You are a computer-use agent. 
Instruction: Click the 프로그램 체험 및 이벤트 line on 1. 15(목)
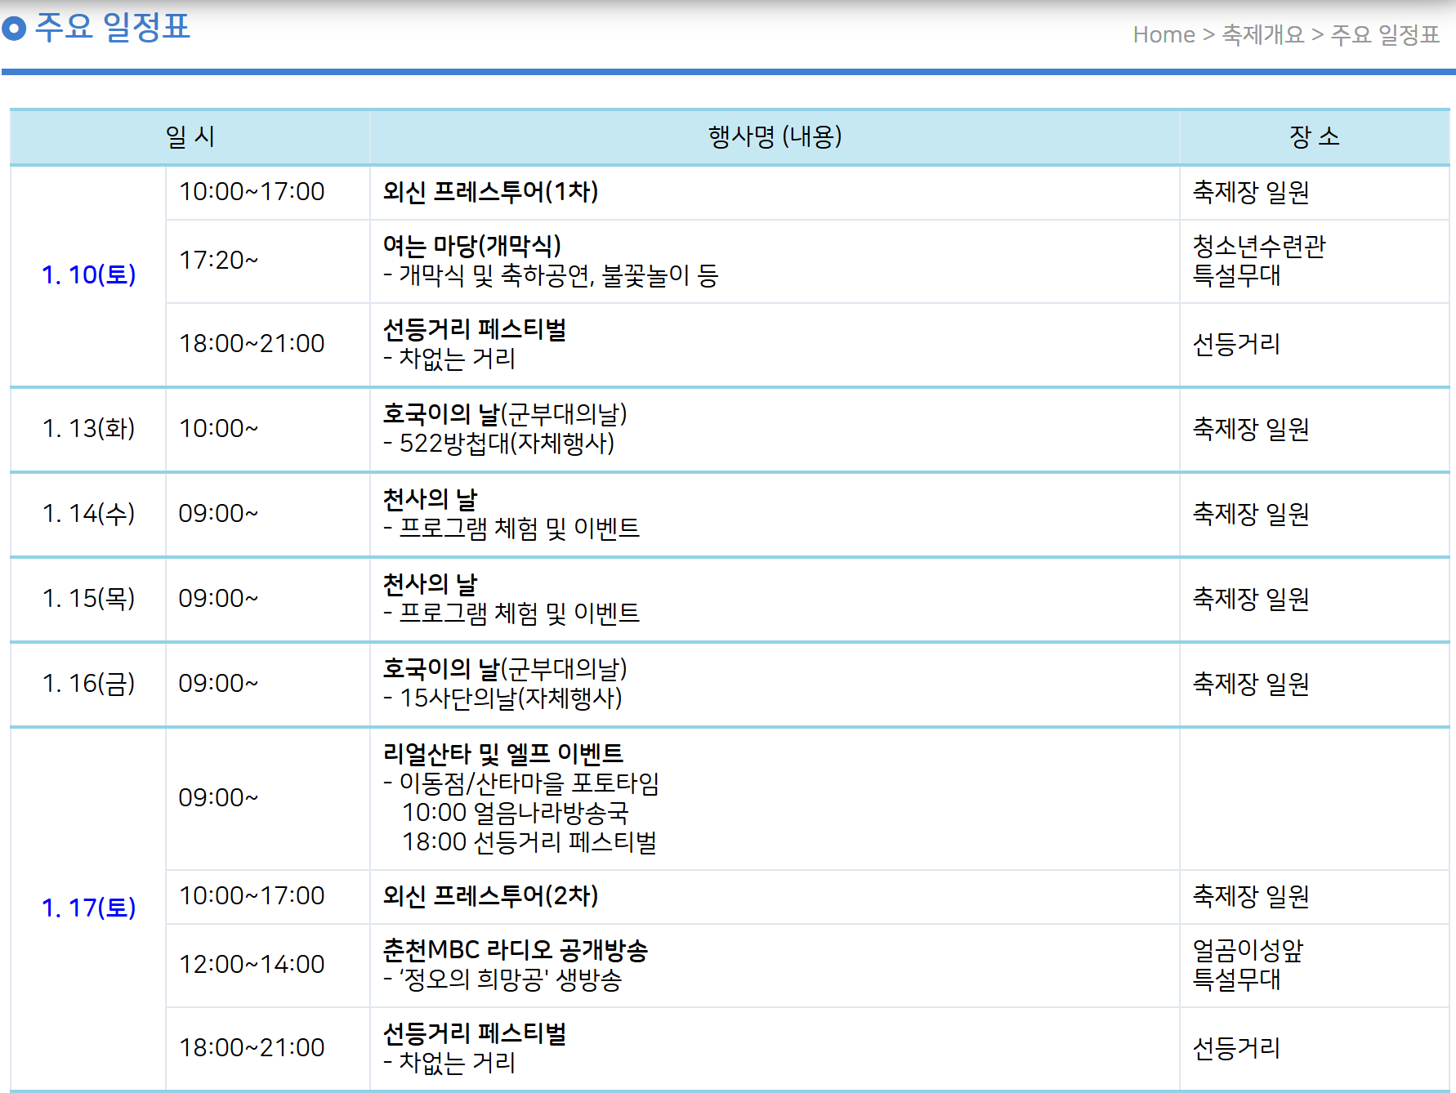tap(511, 613)
